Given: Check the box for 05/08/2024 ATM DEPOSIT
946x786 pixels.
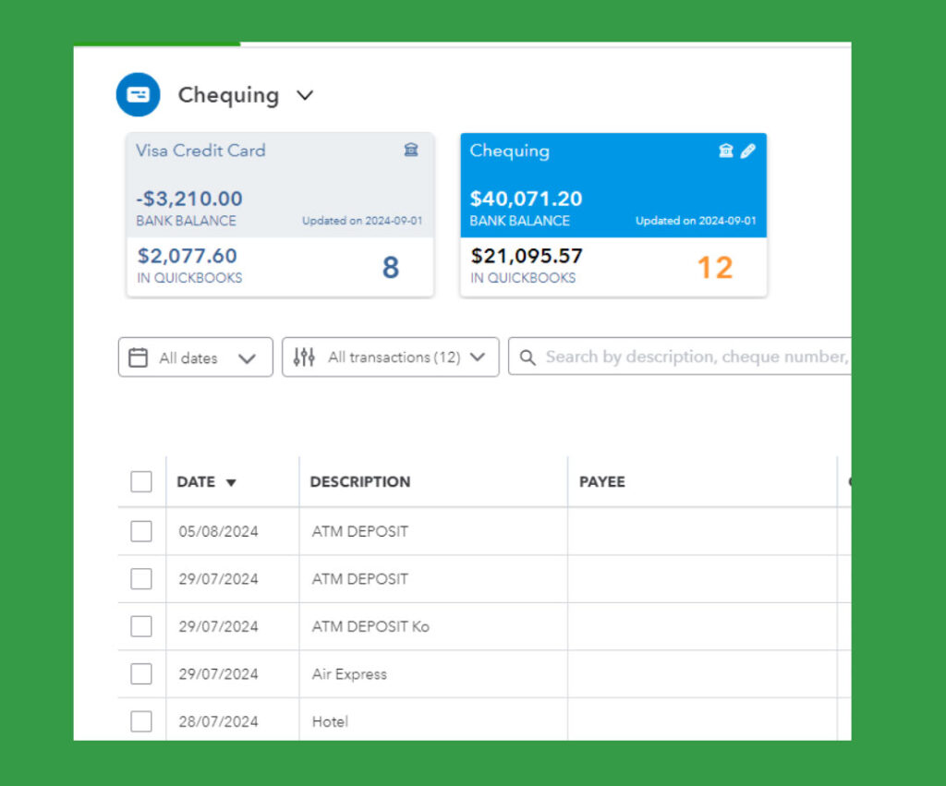Looking at the screenshot, I should click(x=141, y=531).
